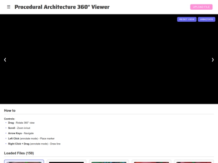Click the Upload File button
The image size is (218, 163).
[201, 7]
